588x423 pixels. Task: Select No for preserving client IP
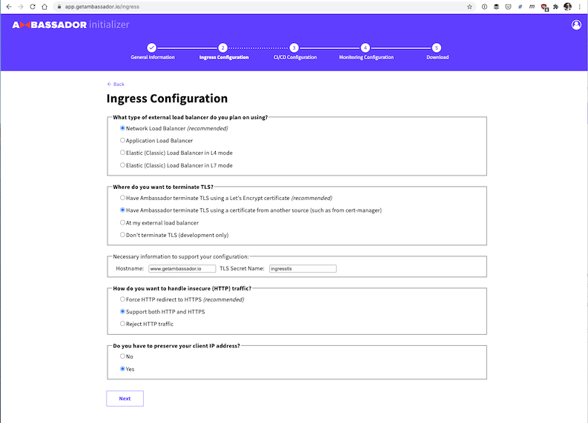123,356
